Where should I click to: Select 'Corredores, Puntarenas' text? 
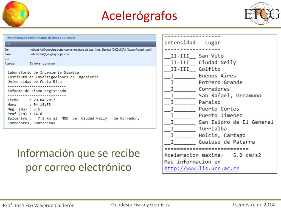(x=31, y=123)
